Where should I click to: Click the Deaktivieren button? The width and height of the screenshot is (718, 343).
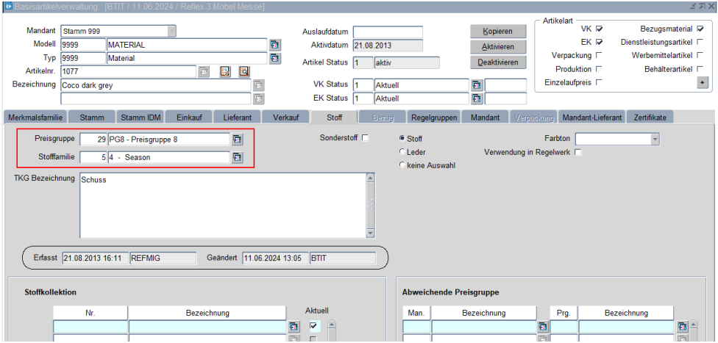point(499,62)
